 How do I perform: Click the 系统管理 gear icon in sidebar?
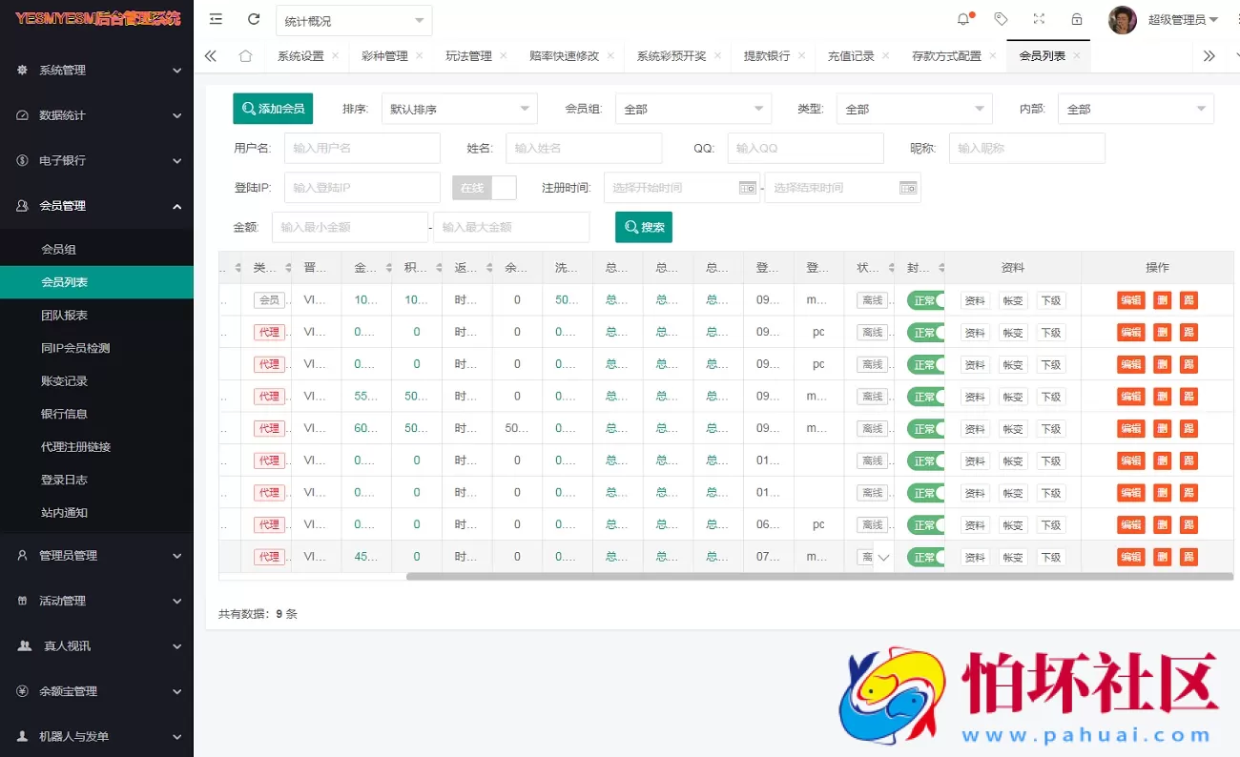point(23,70)
